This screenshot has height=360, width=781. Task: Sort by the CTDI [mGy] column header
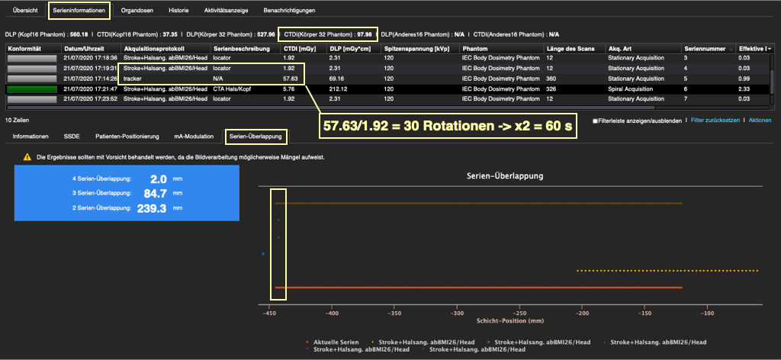[303, 49]
